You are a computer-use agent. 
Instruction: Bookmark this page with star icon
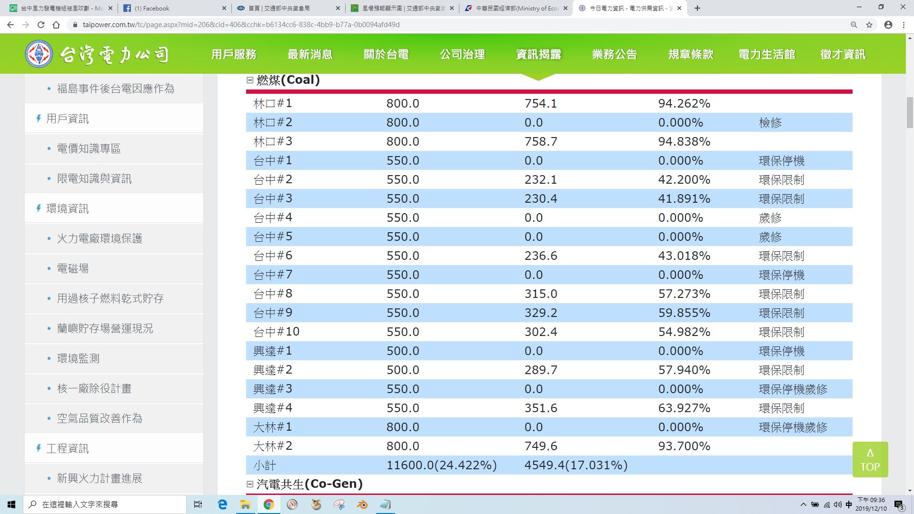pyautogui.click(x=869, y=25)
